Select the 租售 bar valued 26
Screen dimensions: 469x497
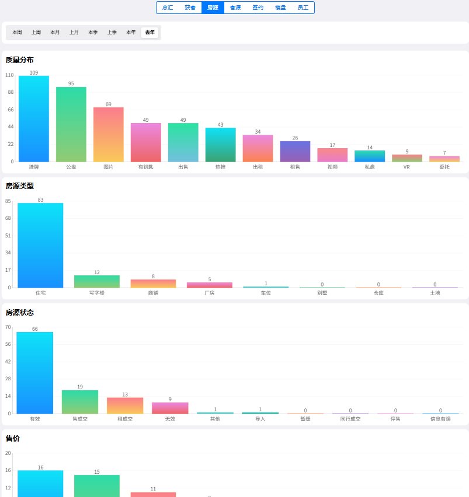coord(295,152)
